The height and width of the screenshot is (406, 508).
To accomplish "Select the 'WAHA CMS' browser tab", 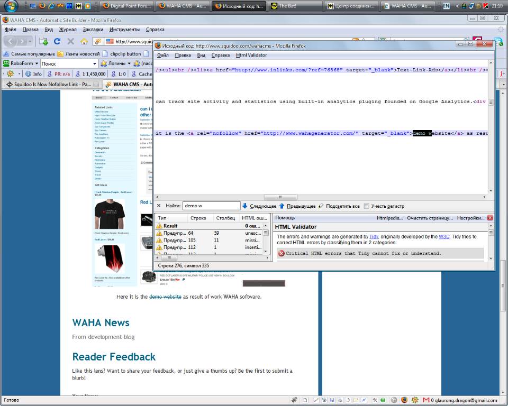I will click(x=129, y=84).
